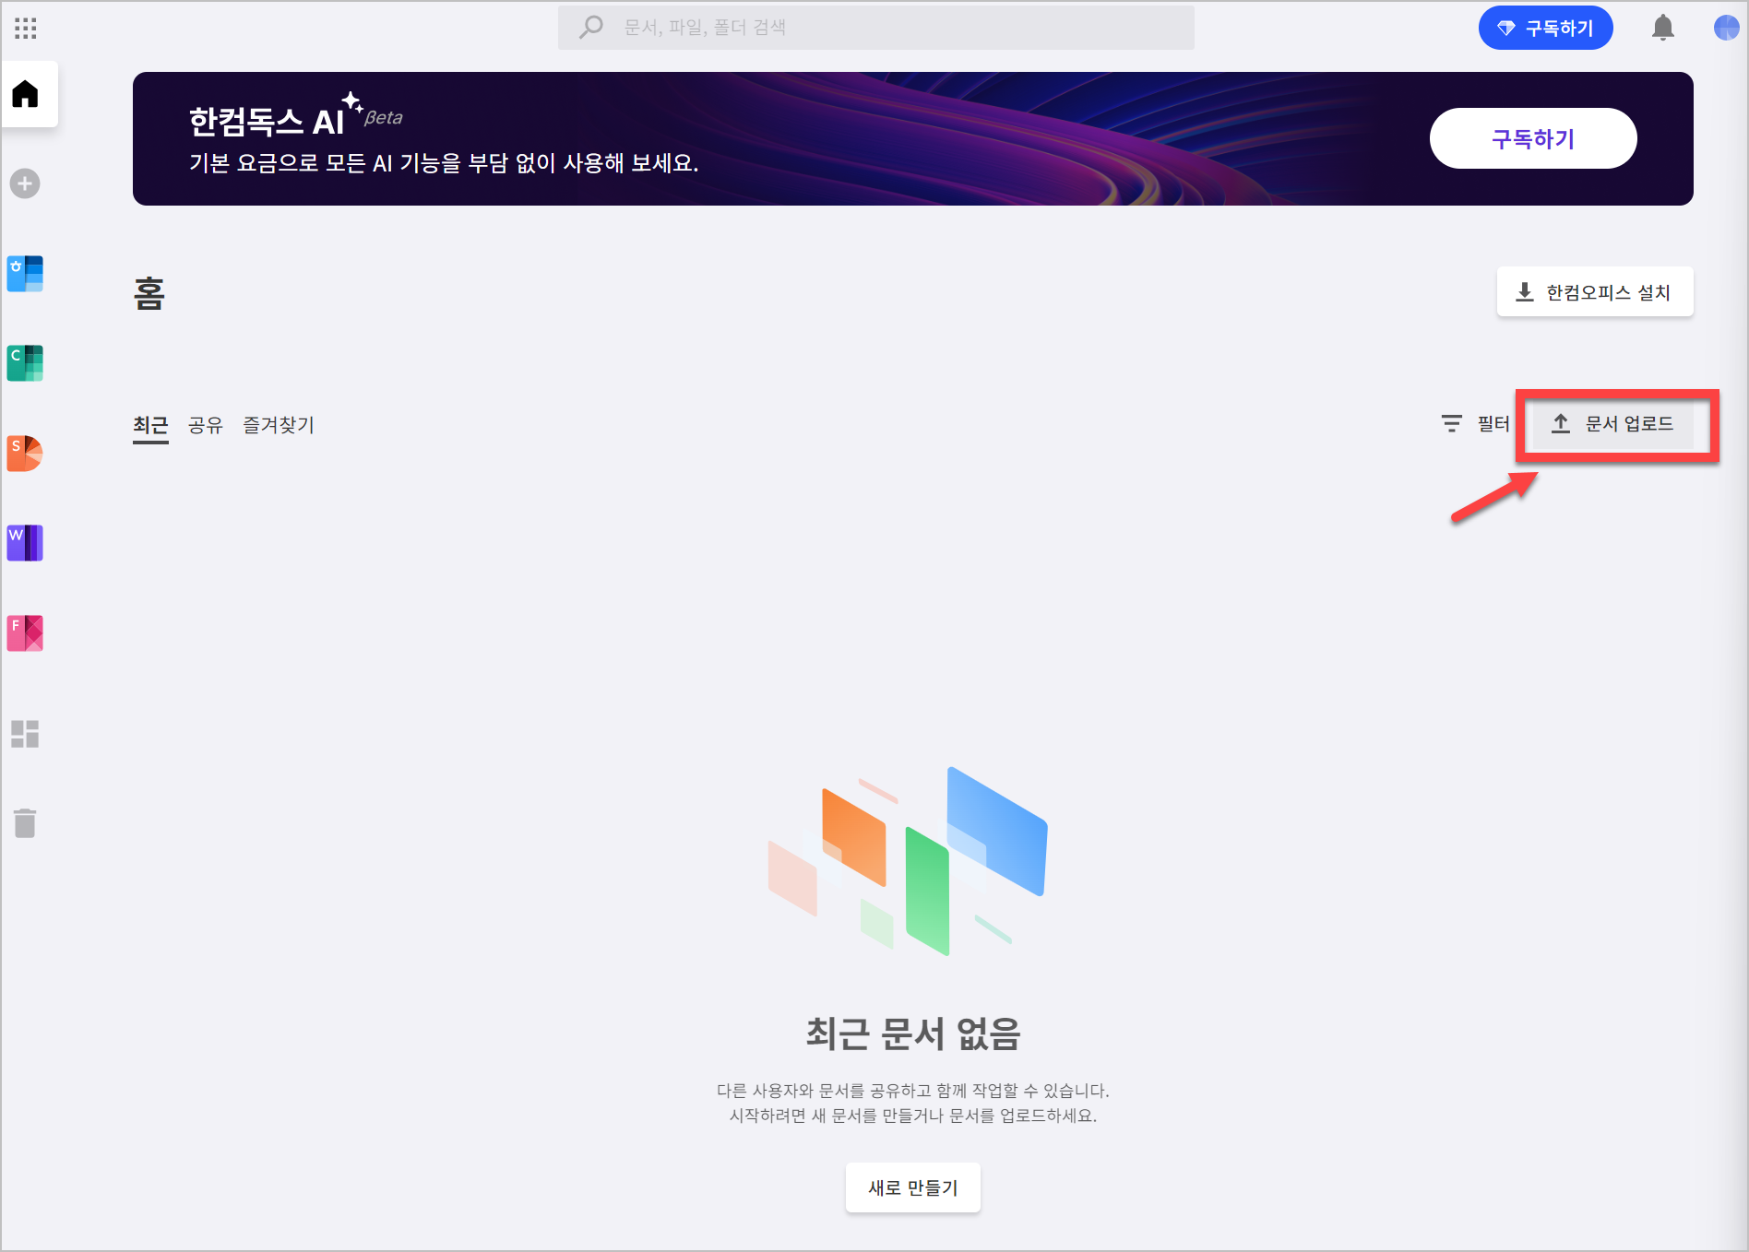Open the user profile avatar

(1726, 28)
